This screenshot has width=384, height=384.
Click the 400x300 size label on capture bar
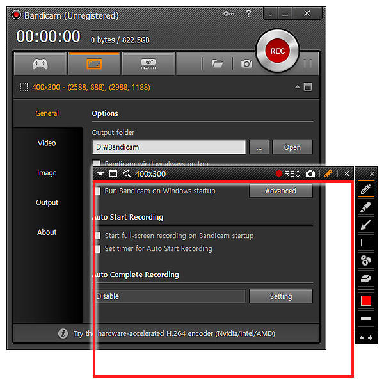150,174
